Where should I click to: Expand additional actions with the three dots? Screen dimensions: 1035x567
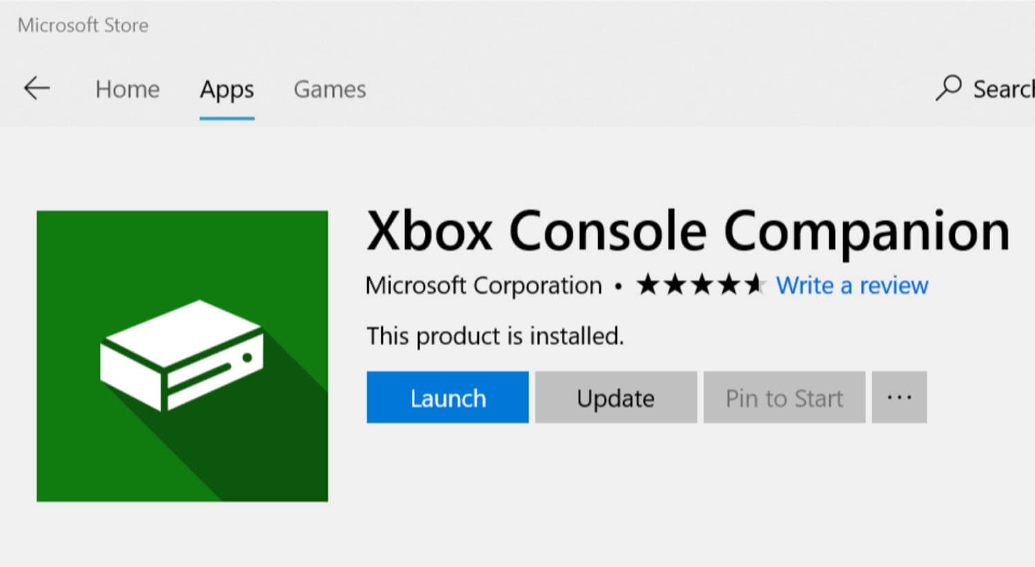[899, 397]
